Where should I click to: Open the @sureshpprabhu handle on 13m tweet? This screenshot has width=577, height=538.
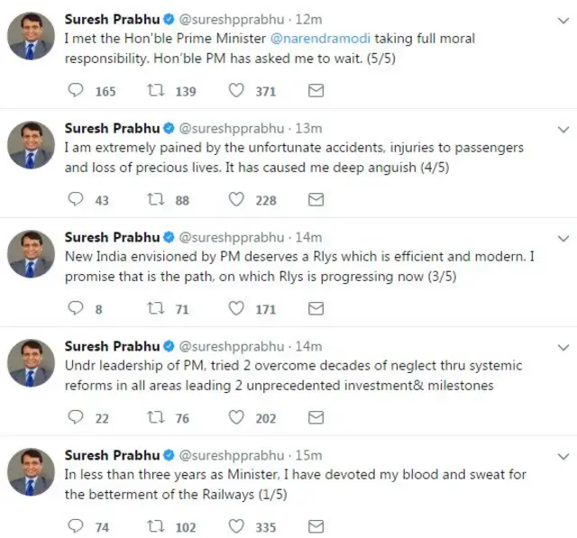(230, 129)
